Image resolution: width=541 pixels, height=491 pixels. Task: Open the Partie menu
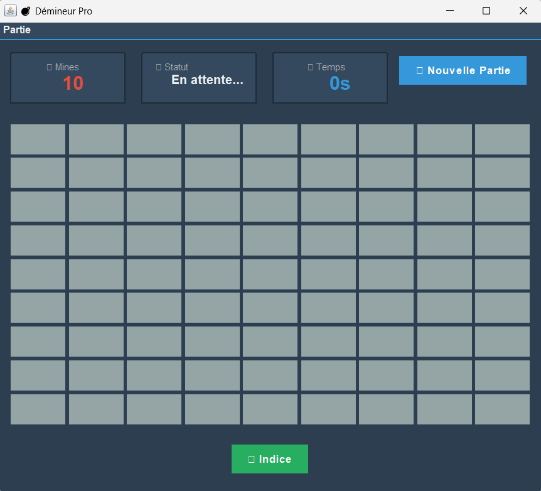point(17,30)
